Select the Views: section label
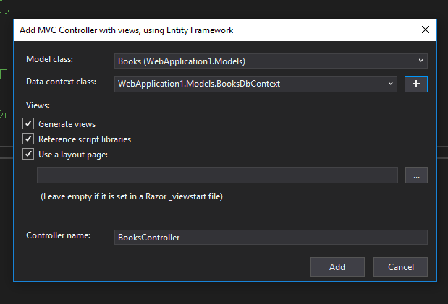 coord(38,105)
